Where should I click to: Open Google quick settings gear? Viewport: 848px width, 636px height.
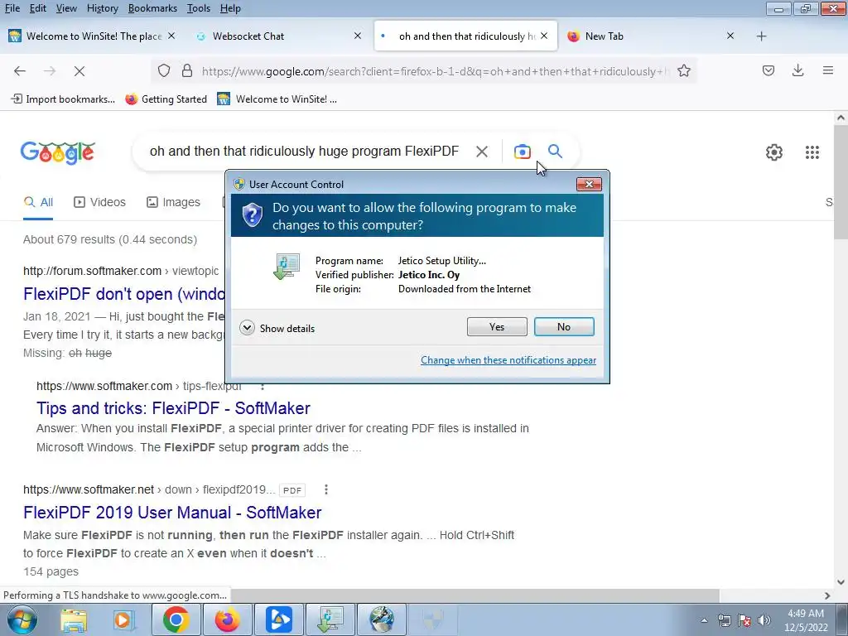[774, 152]
